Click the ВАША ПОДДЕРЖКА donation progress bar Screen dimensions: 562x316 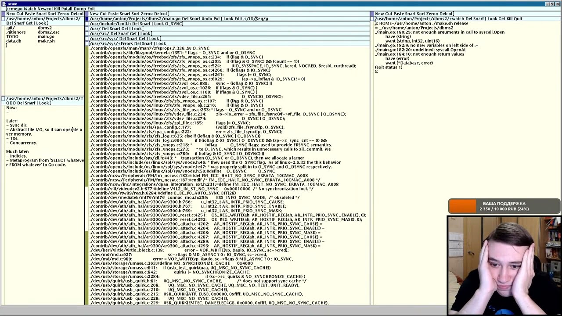[x=504, y=206]
